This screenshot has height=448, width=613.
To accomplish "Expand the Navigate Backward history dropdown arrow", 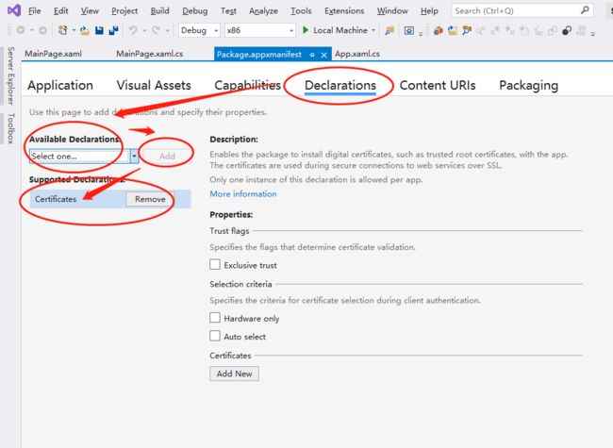I will click(x=32, y=30).
